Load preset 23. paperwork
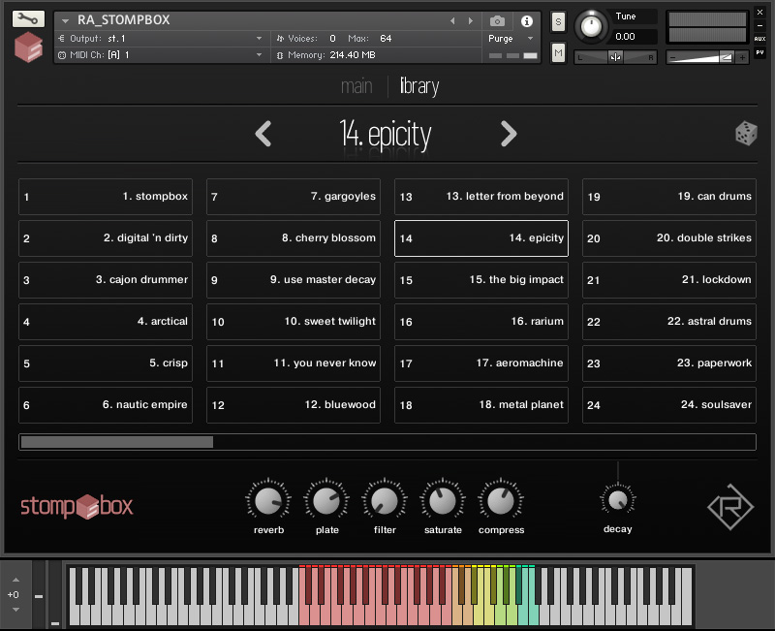Image resolution: width=775 pixels, height=631 pixels. (669, 363)
